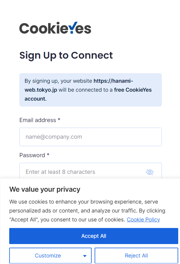The height and width of the screenshot is (264, 180).
Task: Click the asterisk beside Password label
Action: [x=48, y=155]
